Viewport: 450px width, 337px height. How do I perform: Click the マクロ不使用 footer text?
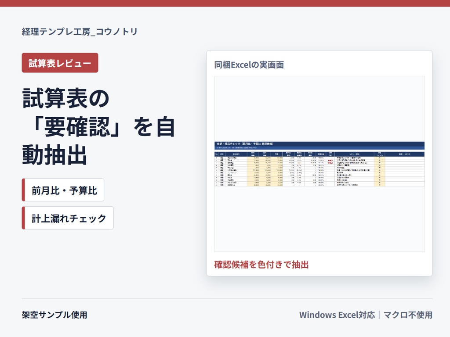pyautogui.click(x=408, y=315)
